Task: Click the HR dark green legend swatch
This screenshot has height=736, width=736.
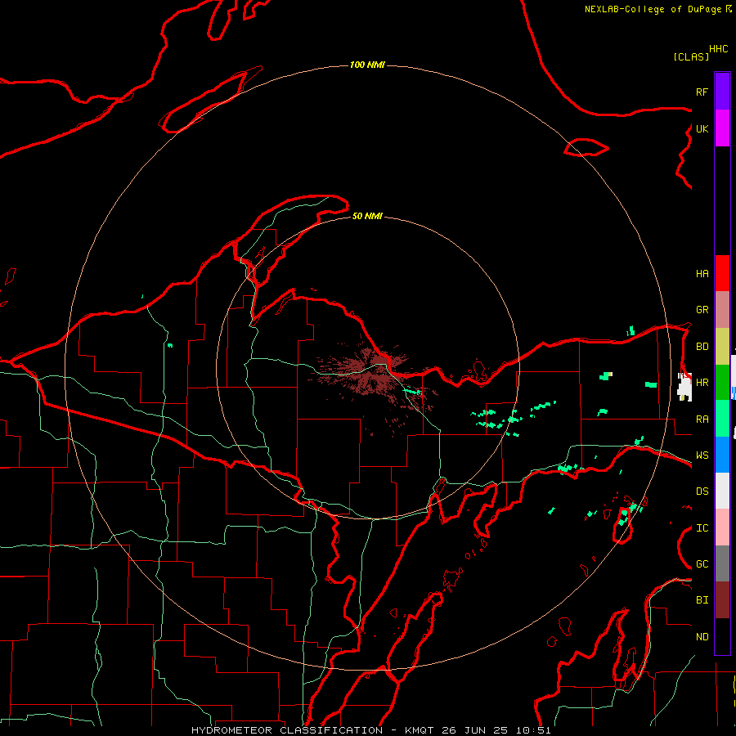Action: (722, 383)
